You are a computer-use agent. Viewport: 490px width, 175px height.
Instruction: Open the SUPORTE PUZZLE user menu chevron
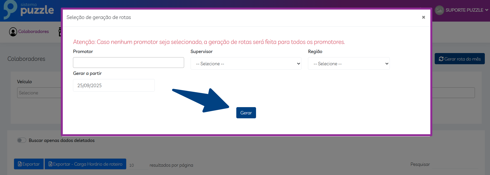487,10
